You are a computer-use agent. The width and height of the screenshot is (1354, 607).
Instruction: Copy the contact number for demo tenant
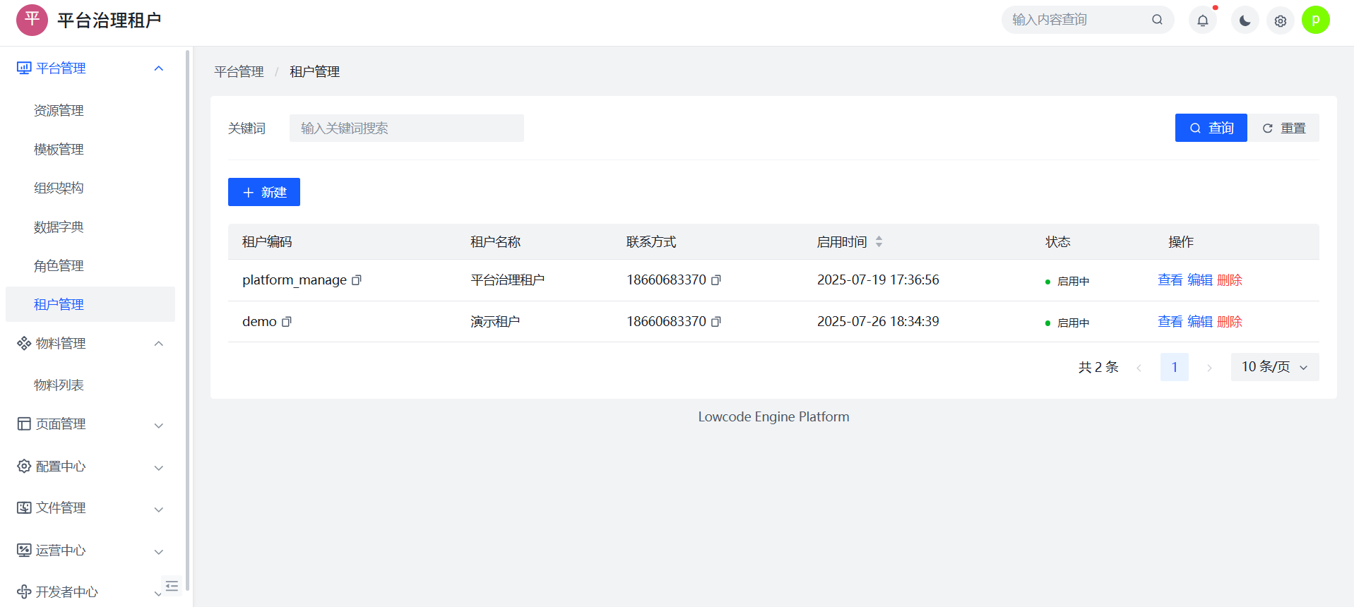click(716, 322)
